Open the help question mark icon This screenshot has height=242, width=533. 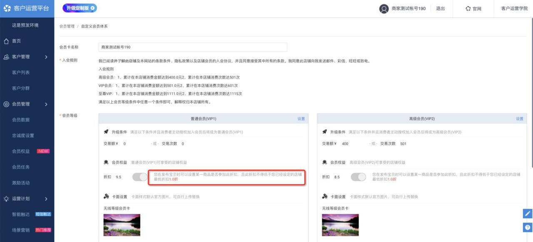[x=528, y=227]
